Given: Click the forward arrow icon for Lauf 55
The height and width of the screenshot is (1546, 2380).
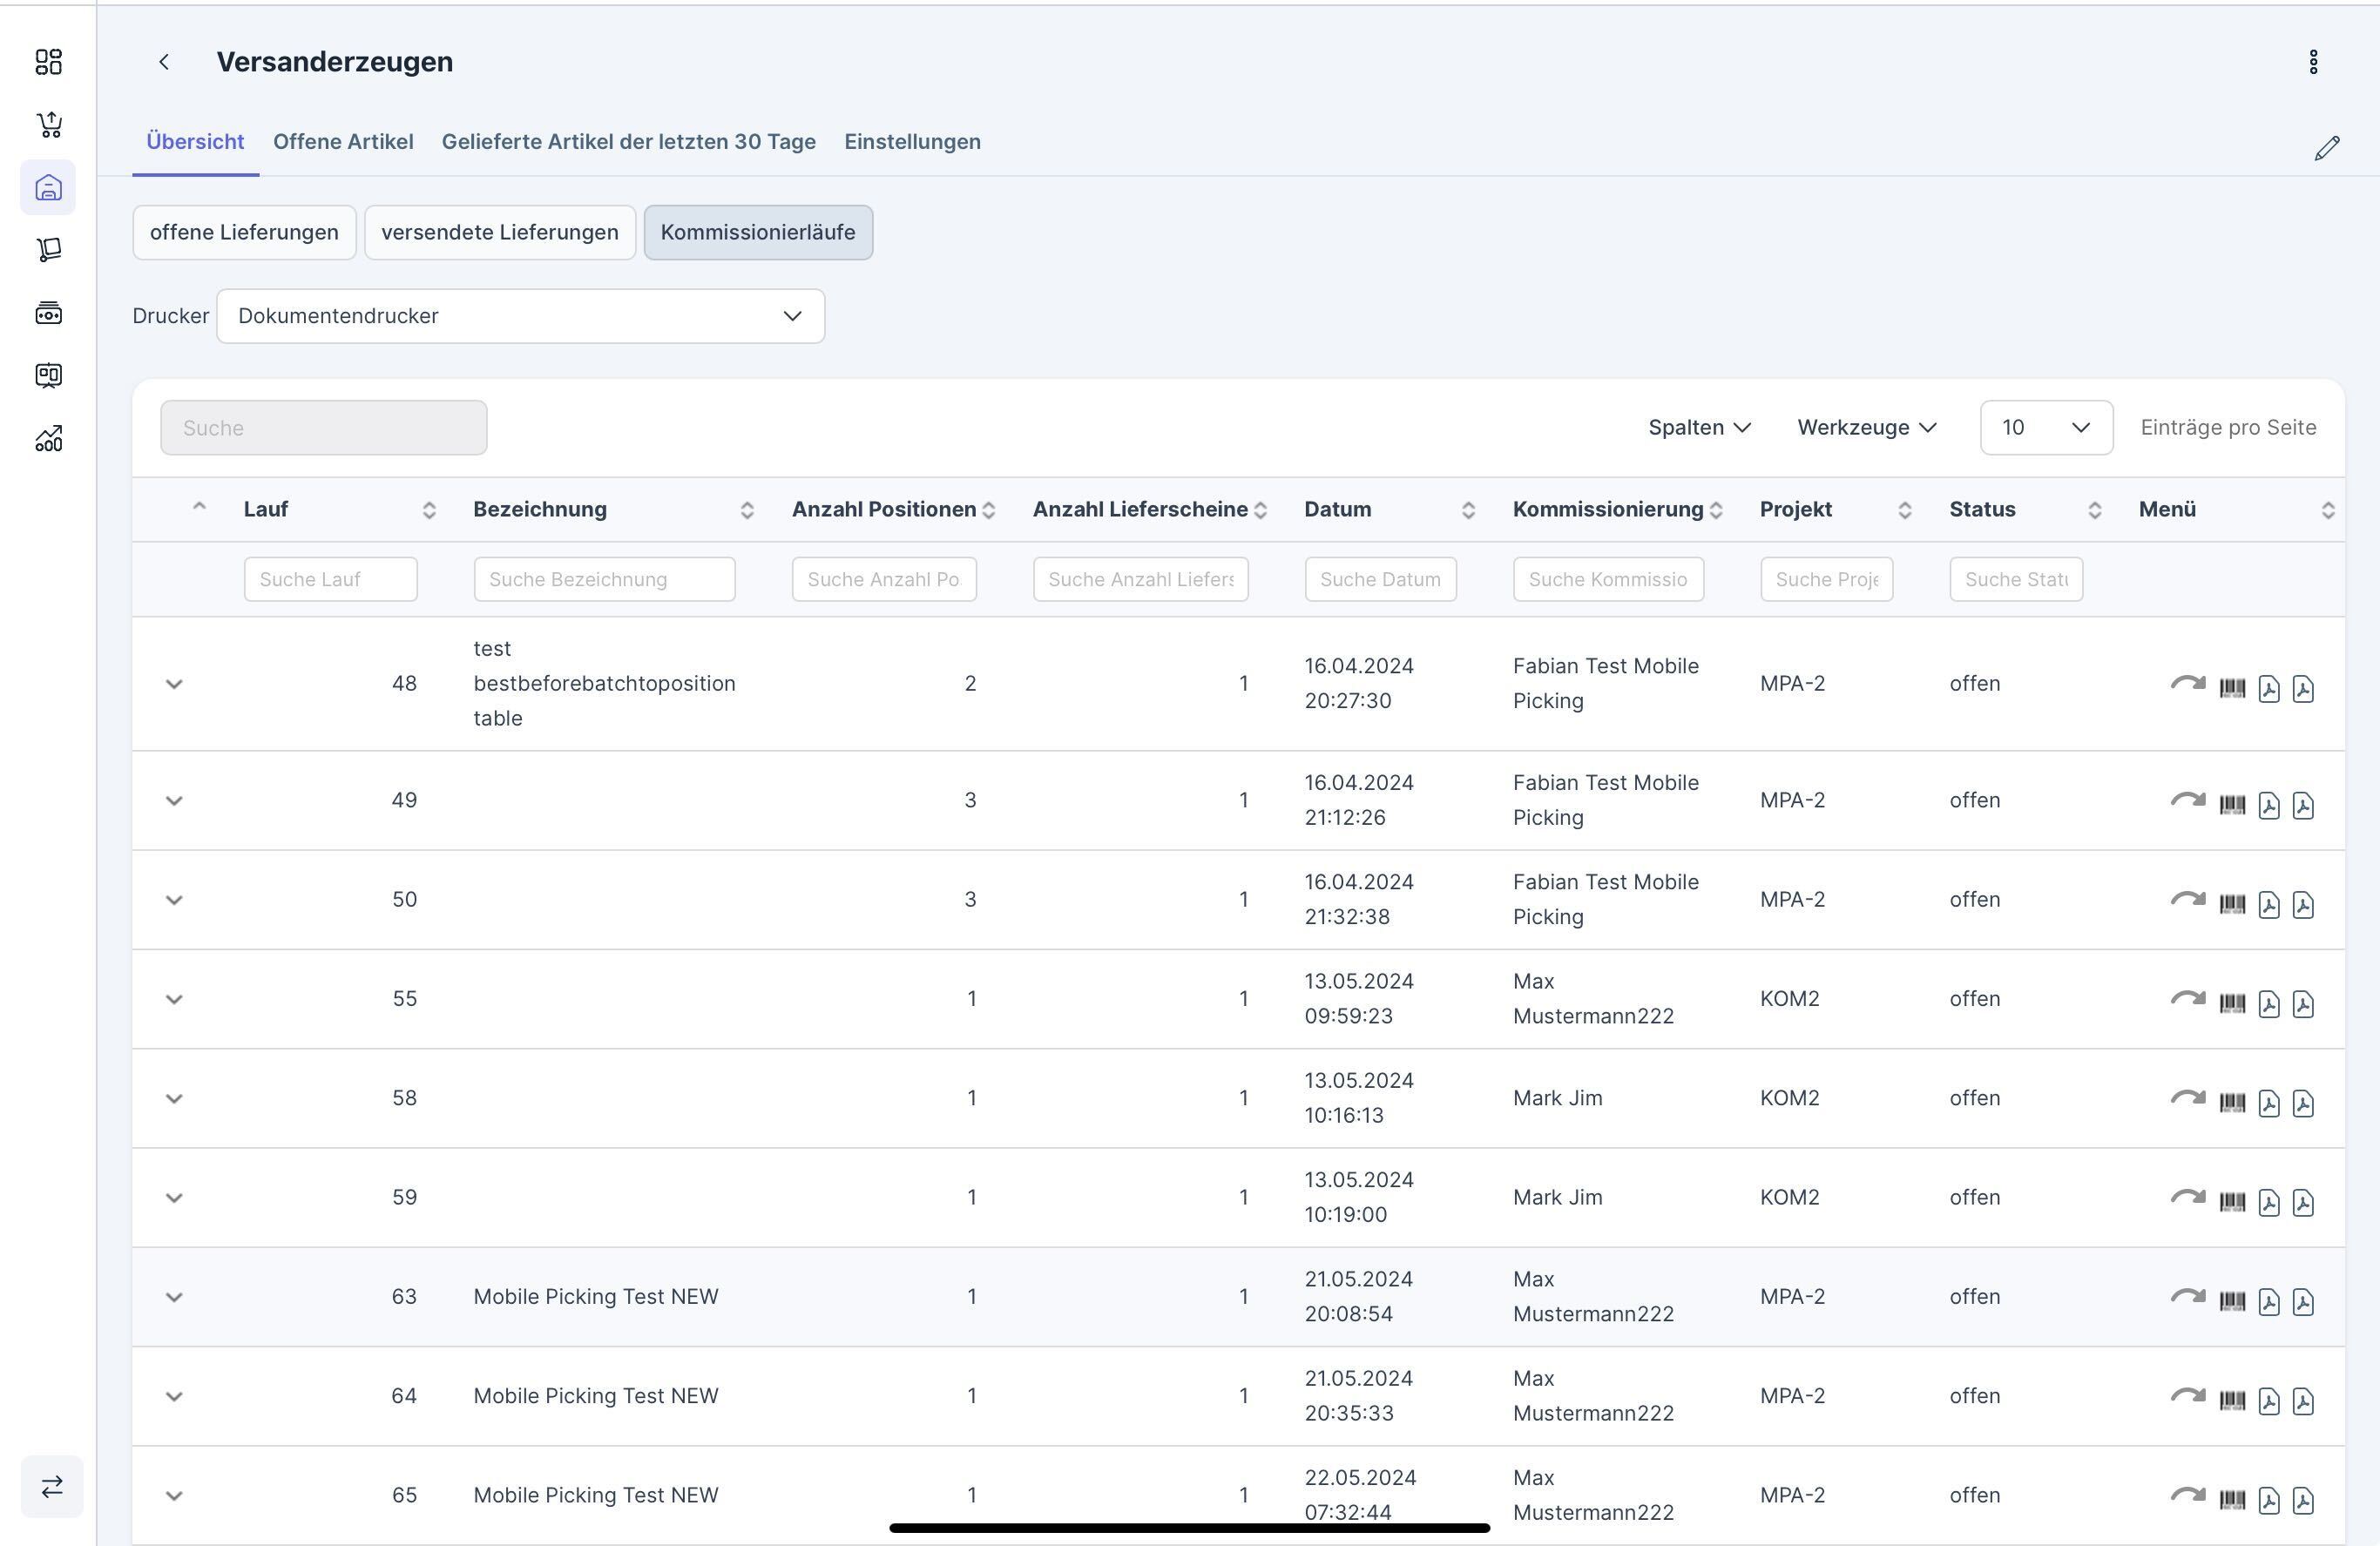Looking at the screenshot, I should [x=2187, y=999].
